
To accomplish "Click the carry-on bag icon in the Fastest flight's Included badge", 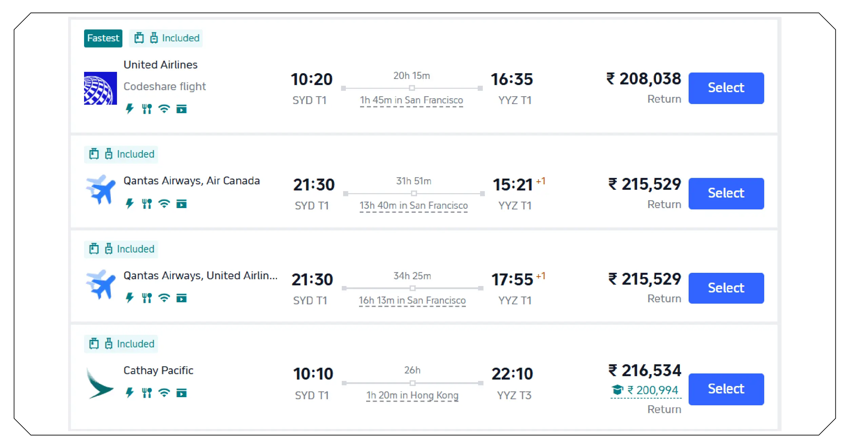I will point(138,38).
